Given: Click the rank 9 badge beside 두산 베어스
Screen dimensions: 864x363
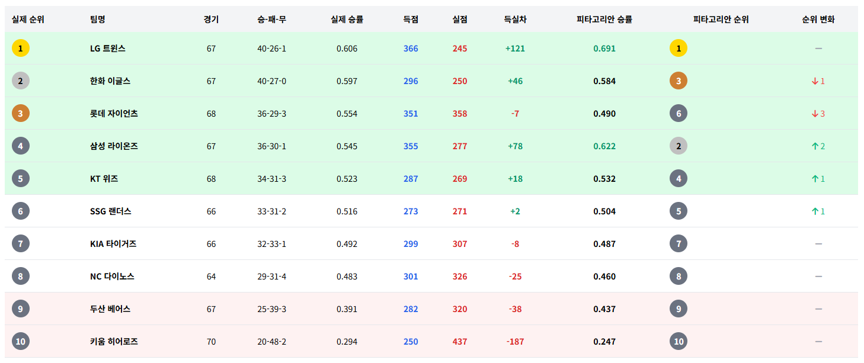Looking at the screenshot, I should click(21, 309).
